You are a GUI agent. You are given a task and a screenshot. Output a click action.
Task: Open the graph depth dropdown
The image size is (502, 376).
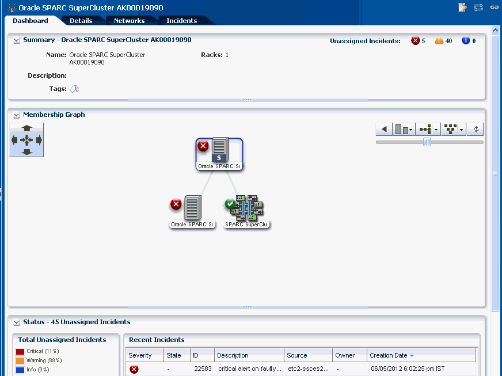[404, 130]
